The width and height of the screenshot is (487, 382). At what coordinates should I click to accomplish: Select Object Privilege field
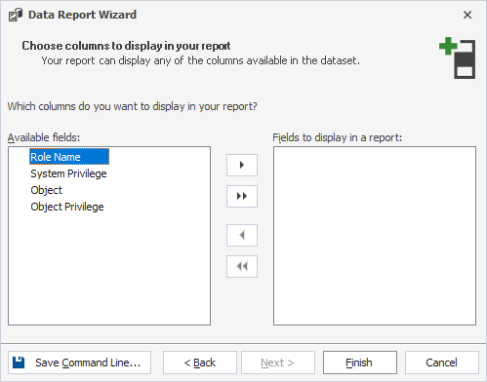pyautogui.click(x=67, y=207)
